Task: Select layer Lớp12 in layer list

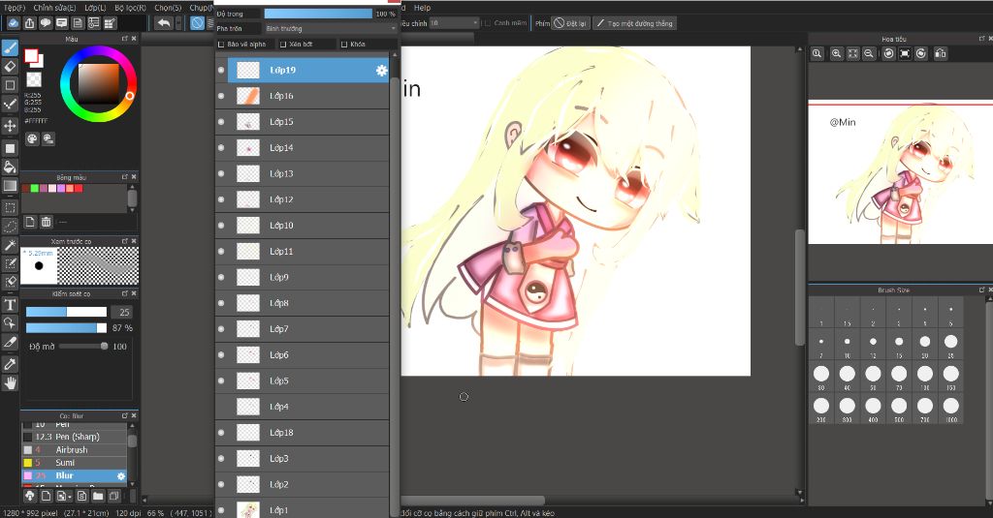Action: pyautogui.click(x=303, y=199)
